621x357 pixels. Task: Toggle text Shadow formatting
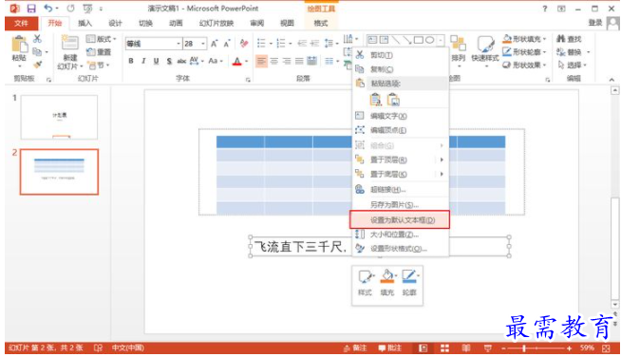click(169, 61)
